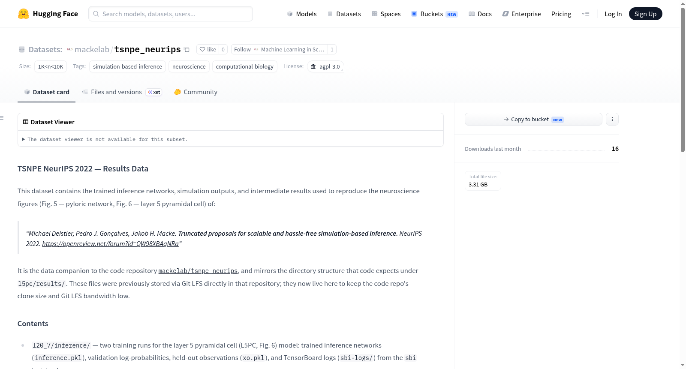
Task: Select the simulation-based-inference tag
Action: pos(127,66)
